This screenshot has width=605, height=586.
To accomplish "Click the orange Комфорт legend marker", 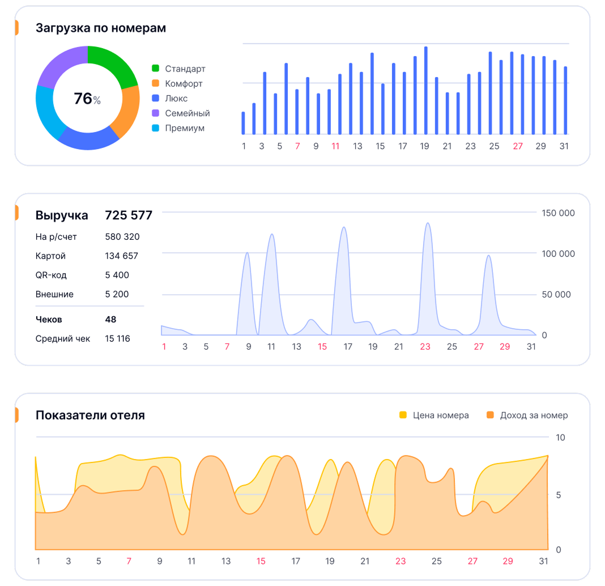I will click(156, 83).
